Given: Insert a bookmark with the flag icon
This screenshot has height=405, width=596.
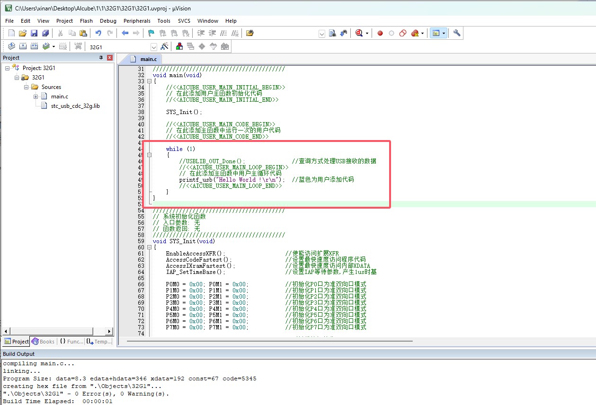Looking at the screenshot, I should click(x=151, y=33).
